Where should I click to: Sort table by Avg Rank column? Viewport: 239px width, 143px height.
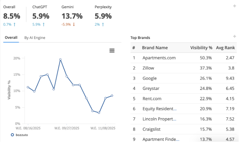[225, 48]
